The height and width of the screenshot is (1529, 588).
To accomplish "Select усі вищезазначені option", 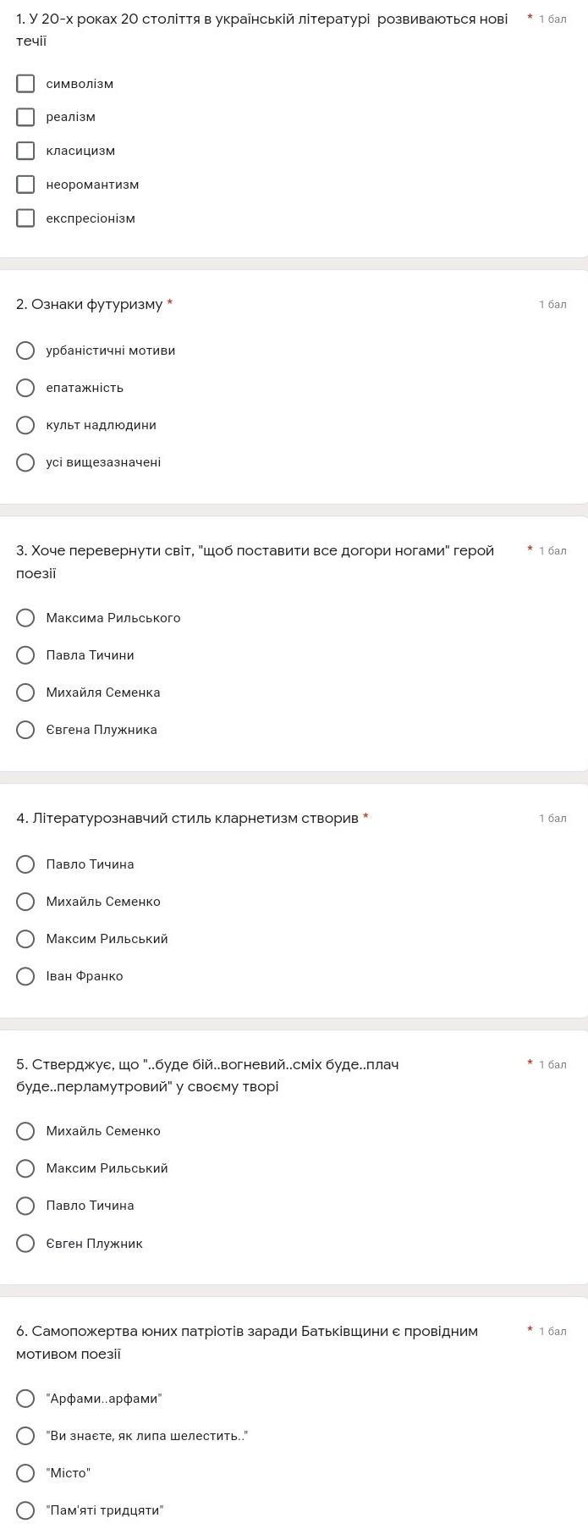I will click(26, 462).
